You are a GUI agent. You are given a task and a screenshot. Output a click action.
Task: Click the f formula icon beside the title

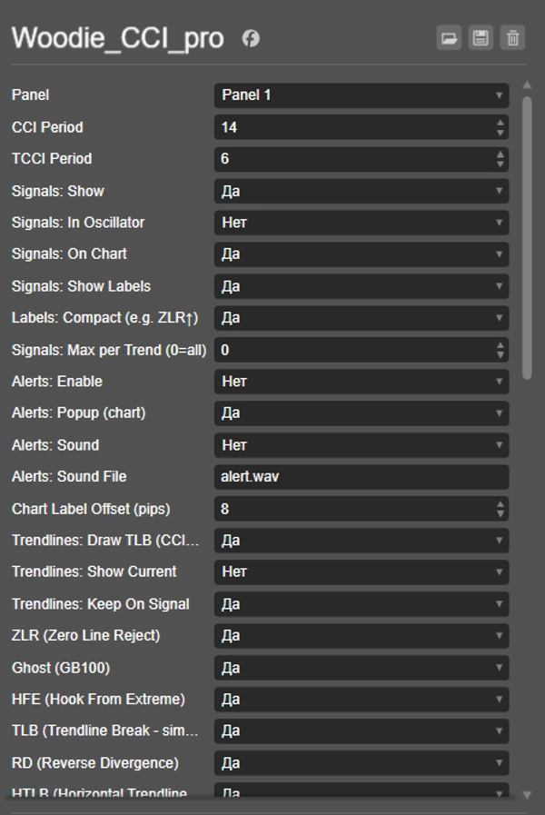pos(251,40)
